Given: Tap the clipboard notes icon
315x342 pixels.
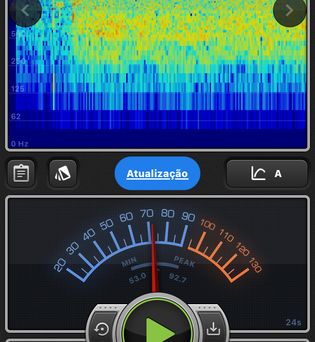Looking at the screenshot, I should coord(21,173).
